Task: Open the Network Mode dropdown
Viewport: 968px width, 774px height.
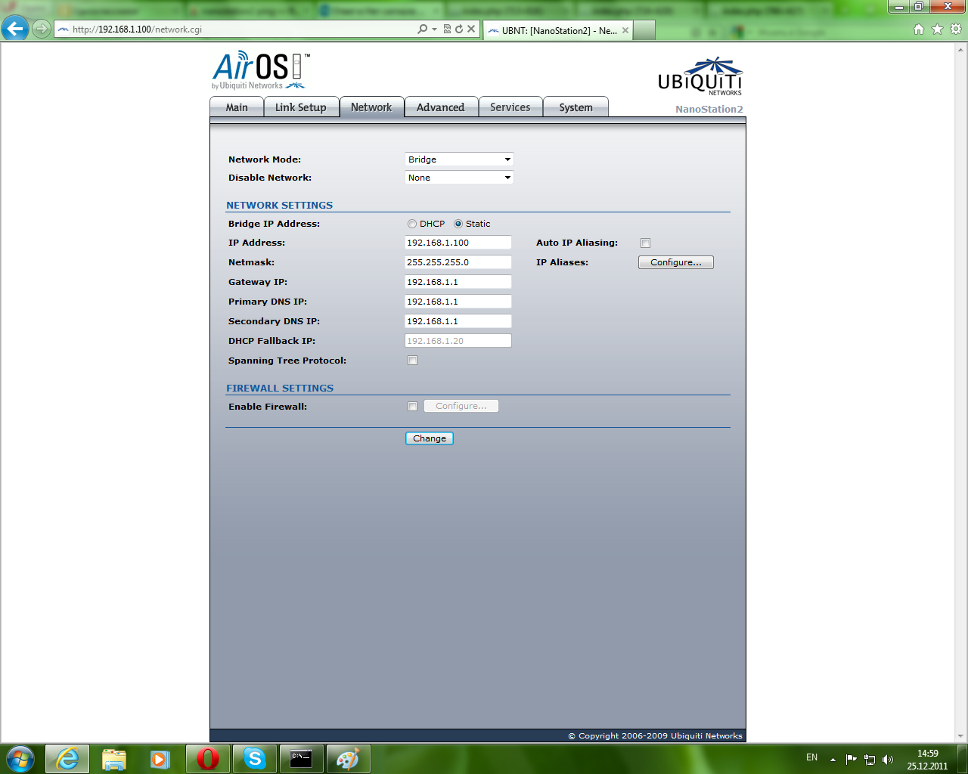Action: (x=460, y=159)
